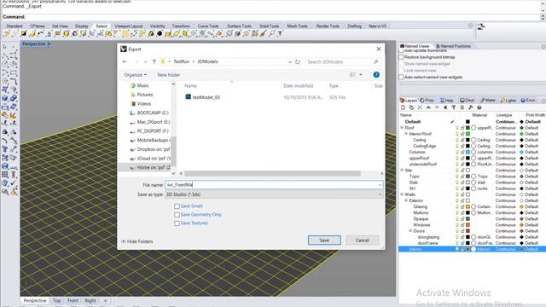This screenshot has width=546, height=307.
Task: Click the Up folder arrow in Export dialog
Action: point(154,61)
